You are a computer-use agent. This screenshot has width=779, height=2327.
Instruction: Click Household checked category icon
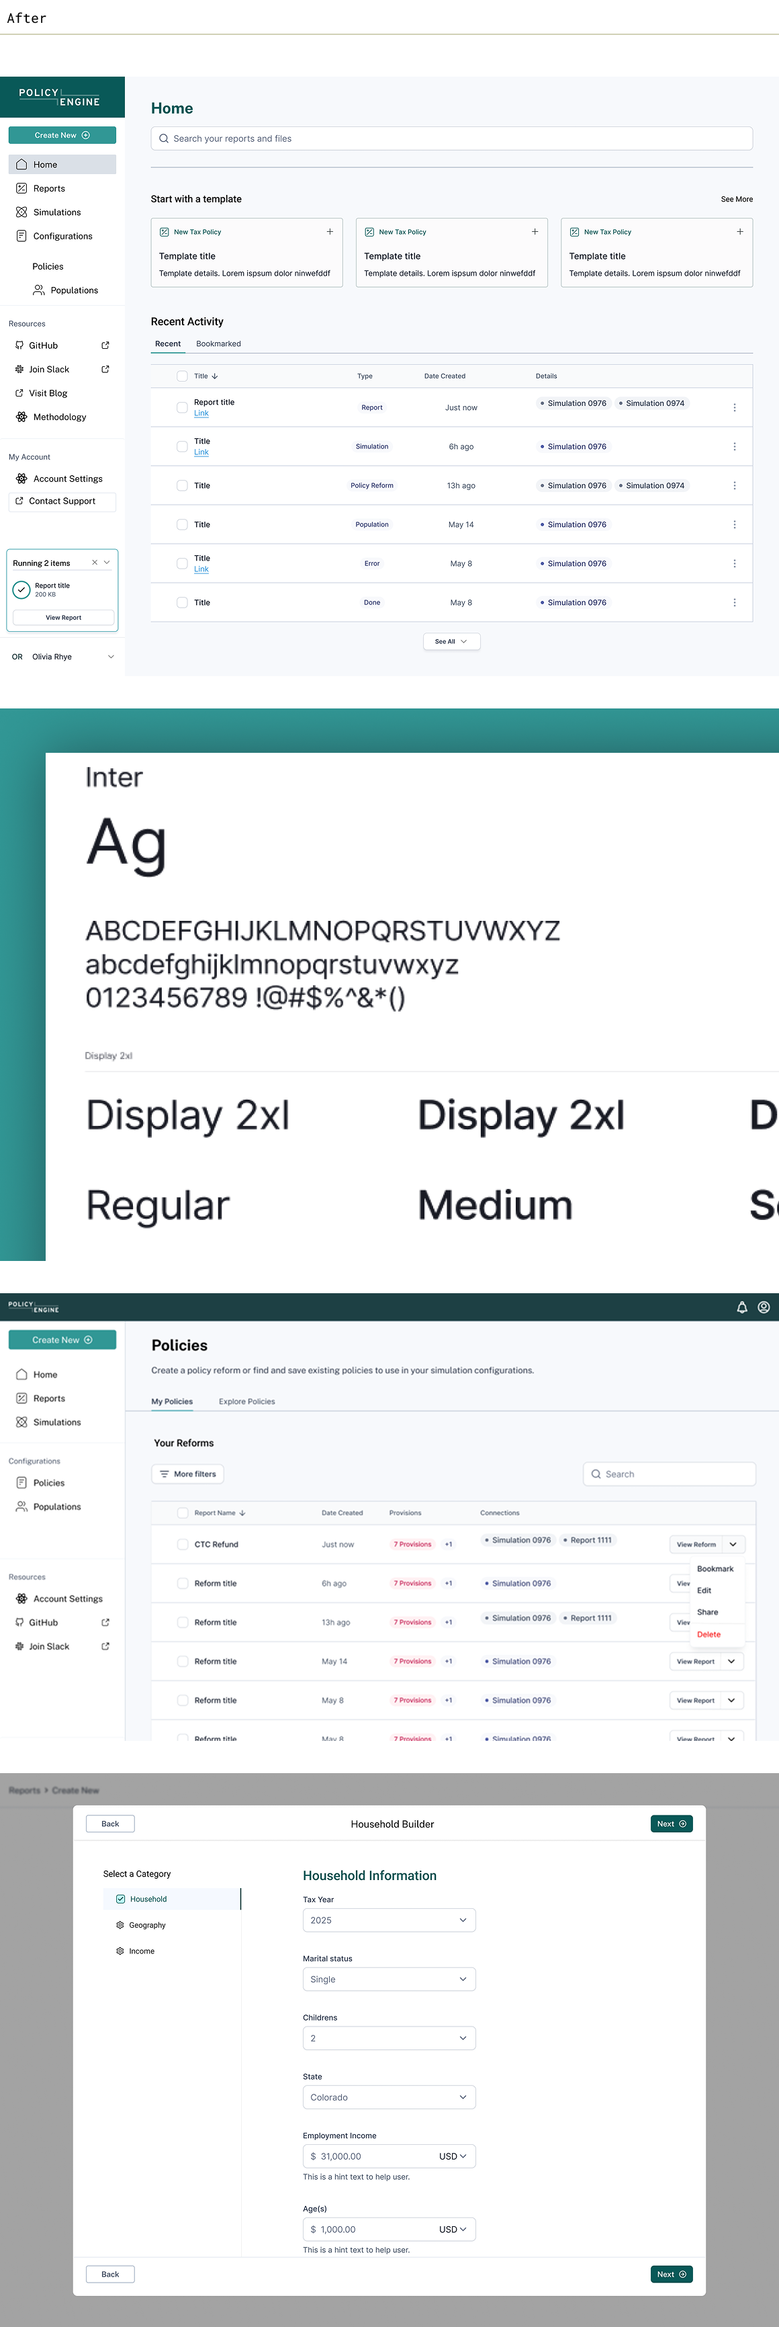click(121, 1899)
